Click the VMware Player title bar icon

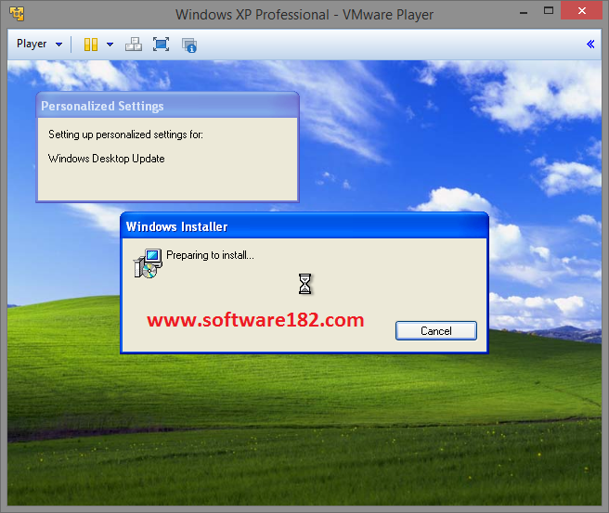(17, 14)
